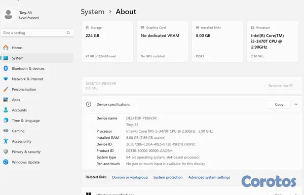Image resolution: width=304 pixels, height=195 pixels.
Task: Open Advanced system settings link
Action: (x=209, y=177)
